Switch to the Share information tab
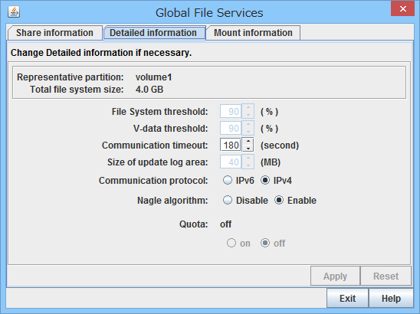The height and width of the screenshot is (314, 420). click(54, 33)
